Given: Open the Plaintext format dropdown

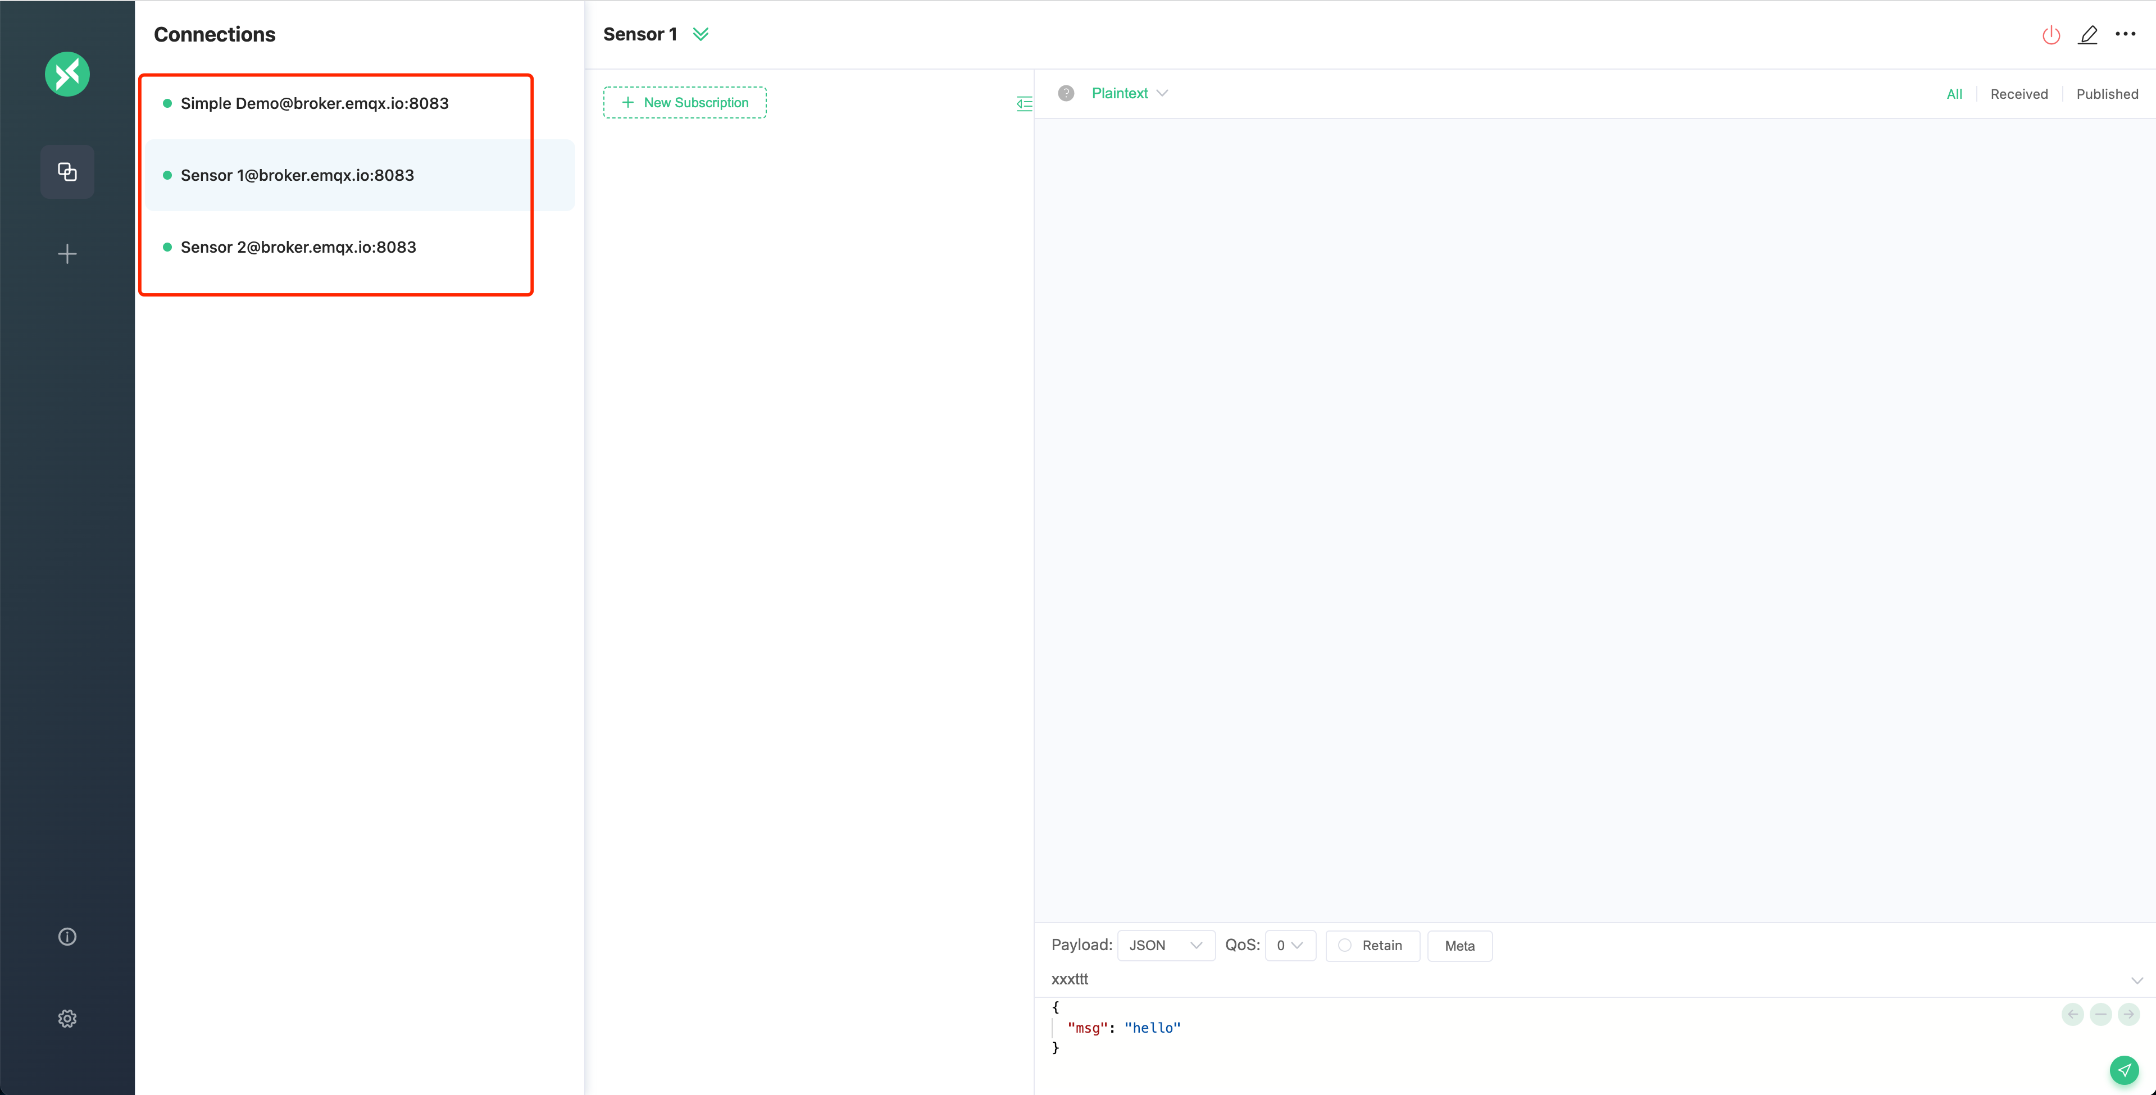Looking at the screenshot, I should (x=1129, y=93).
